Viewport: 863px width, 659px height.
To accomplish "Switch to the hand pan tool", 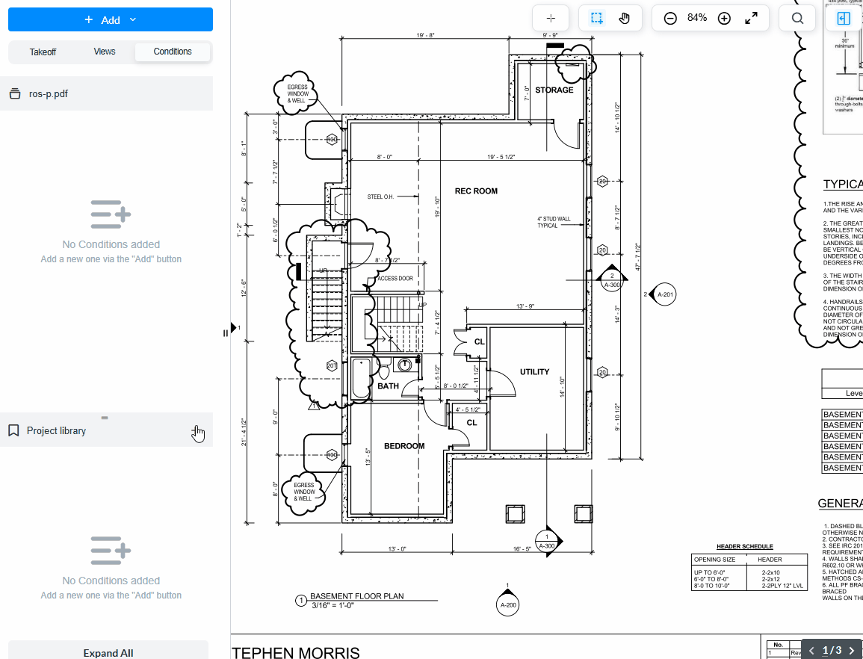I will (x=625, y=19).
